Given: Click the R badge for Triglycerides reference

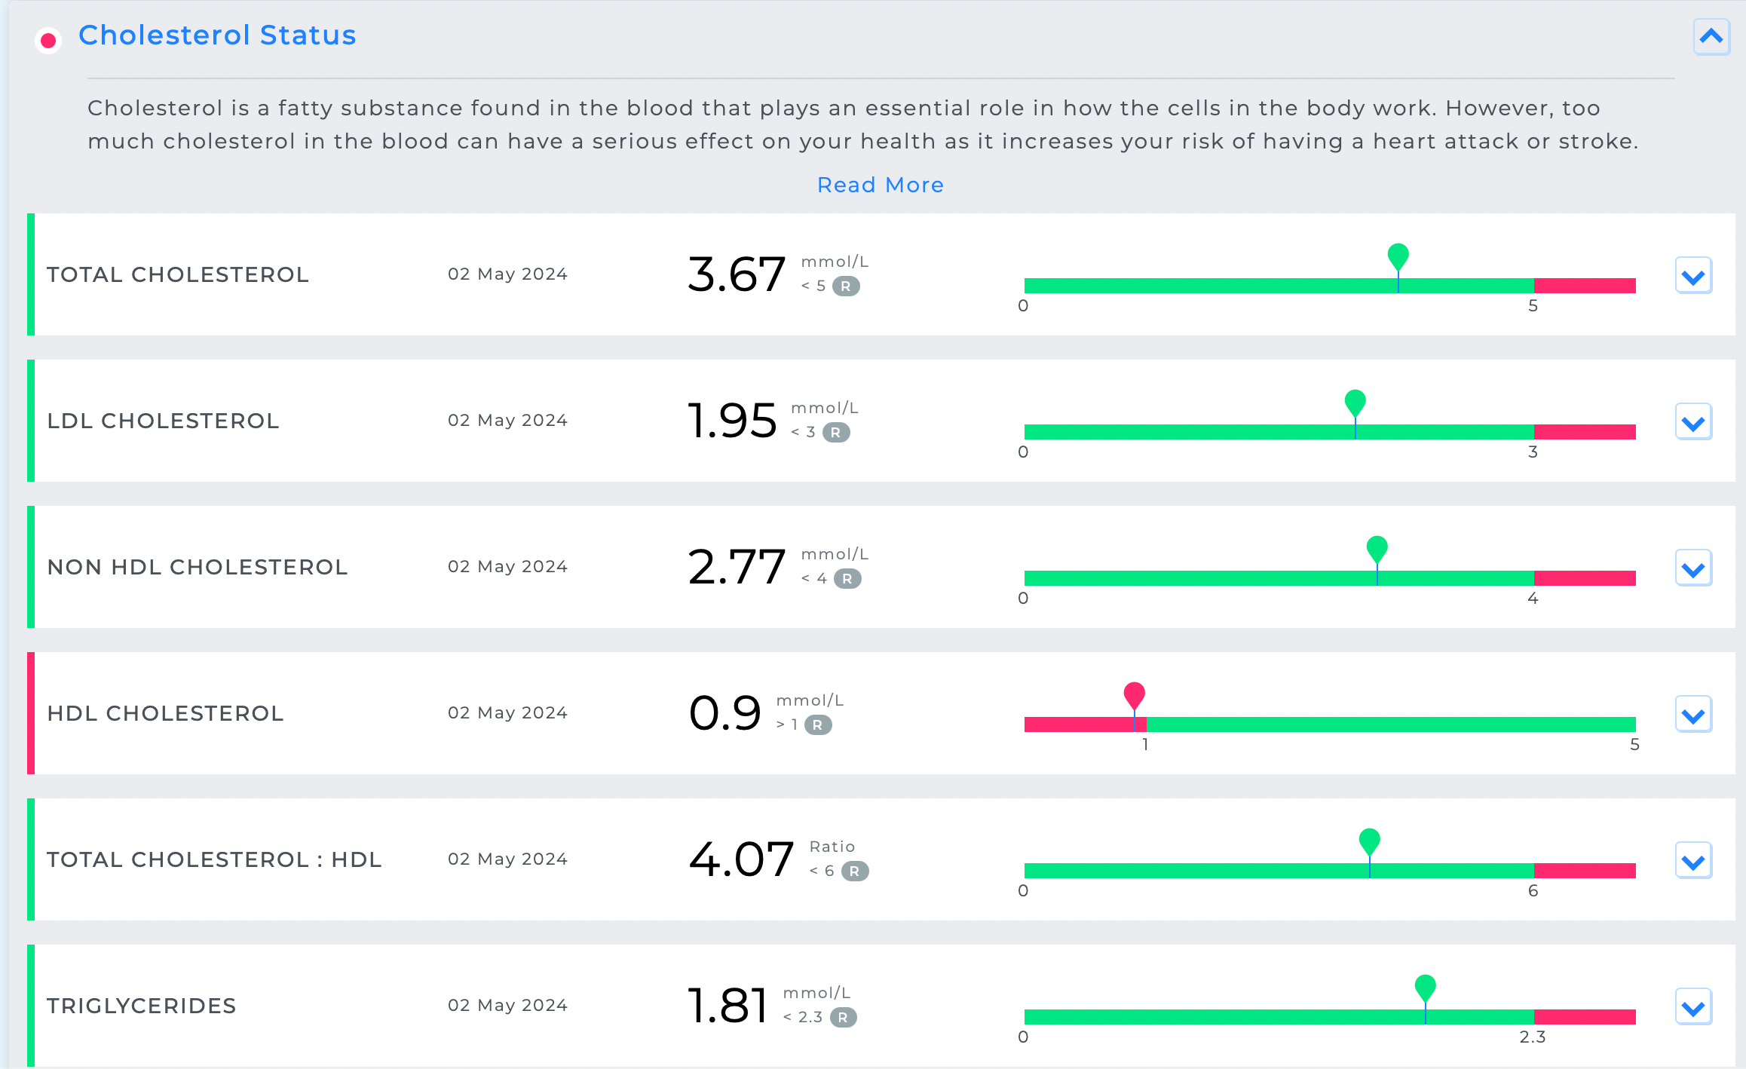Looking at the screenshot, I should pyautogui.click(x=844, y=1018).
